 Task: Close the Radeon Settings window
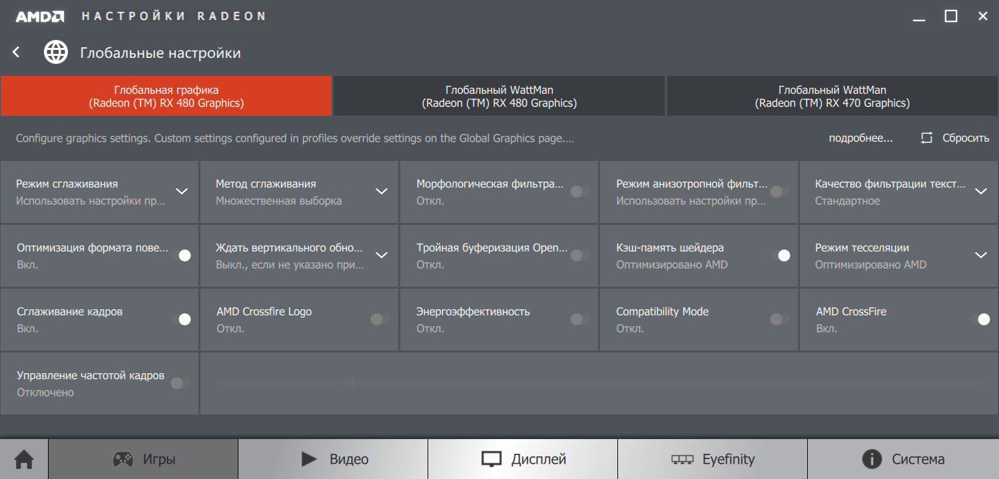(983, 17)
